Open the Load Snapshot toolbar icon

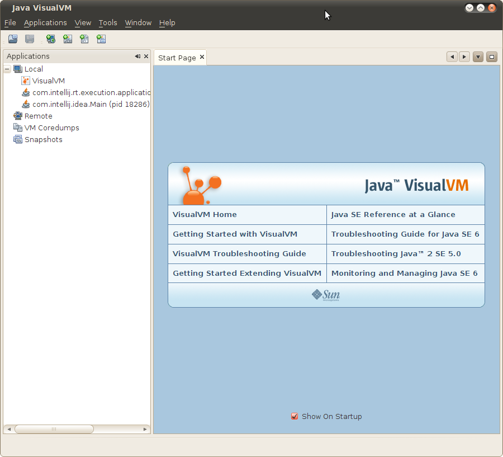(x=12, y=39)
